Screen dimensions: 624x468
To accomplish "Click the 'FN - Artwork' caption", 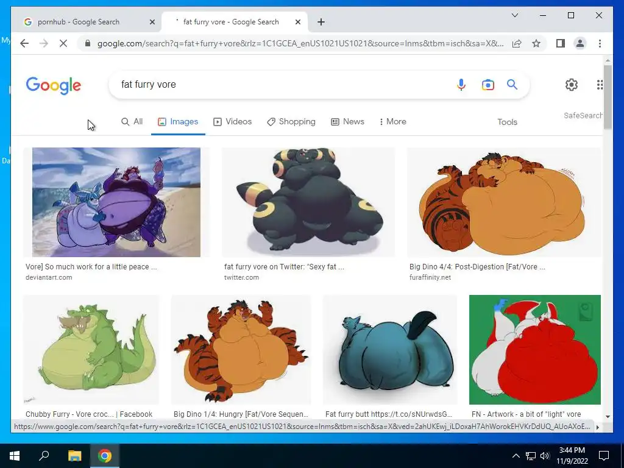I will 526,414.
